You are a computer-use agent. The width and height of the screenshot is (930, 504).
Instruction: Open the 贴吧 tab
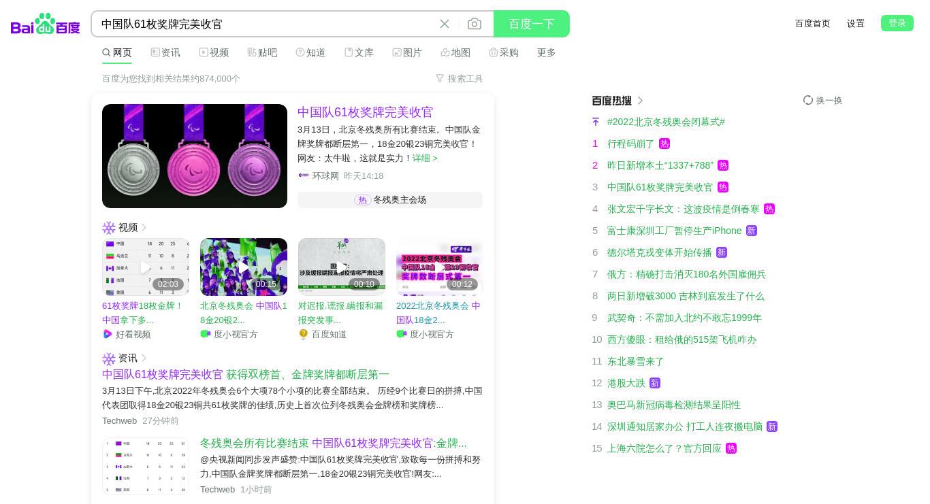pos(262,52)
